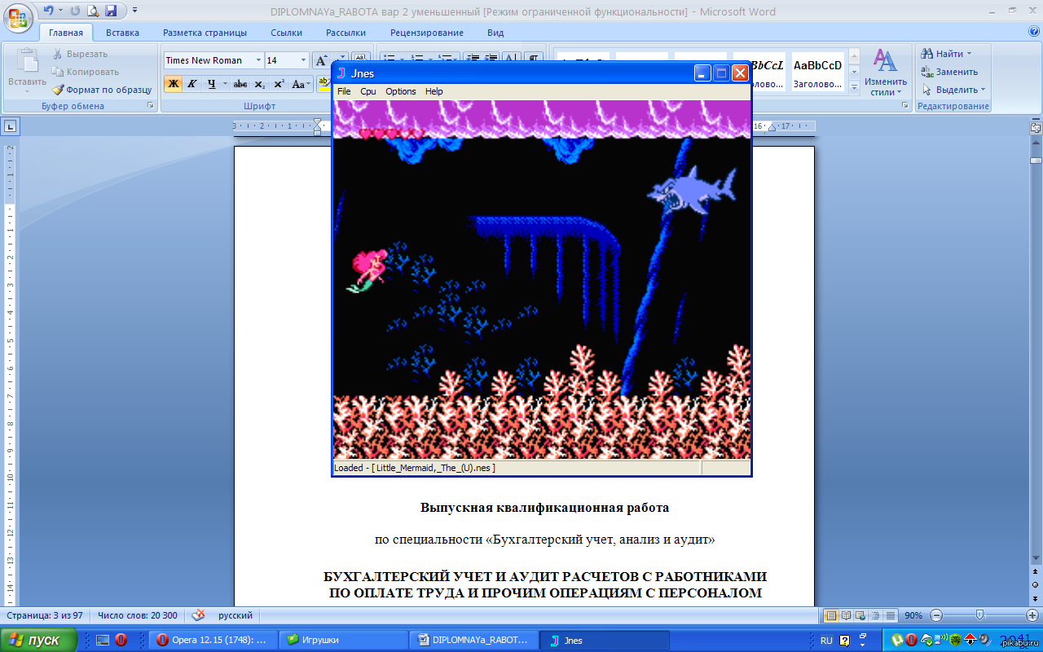Toggle the ruler view button above scrollbar

1035,127
